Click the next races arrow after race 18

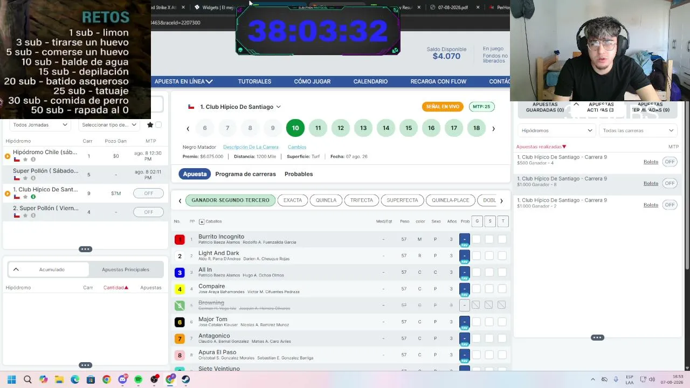pos(493,128)
